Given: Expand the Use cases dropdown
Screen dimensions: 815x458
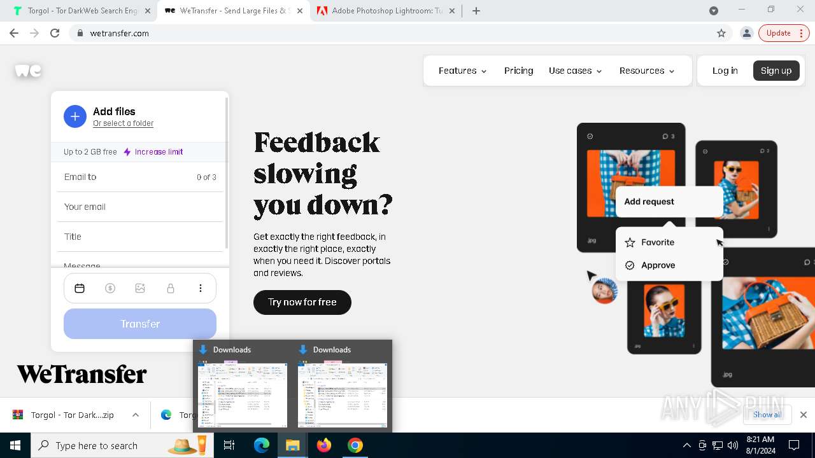Looking at the screenshot, I should pos(576,71).
